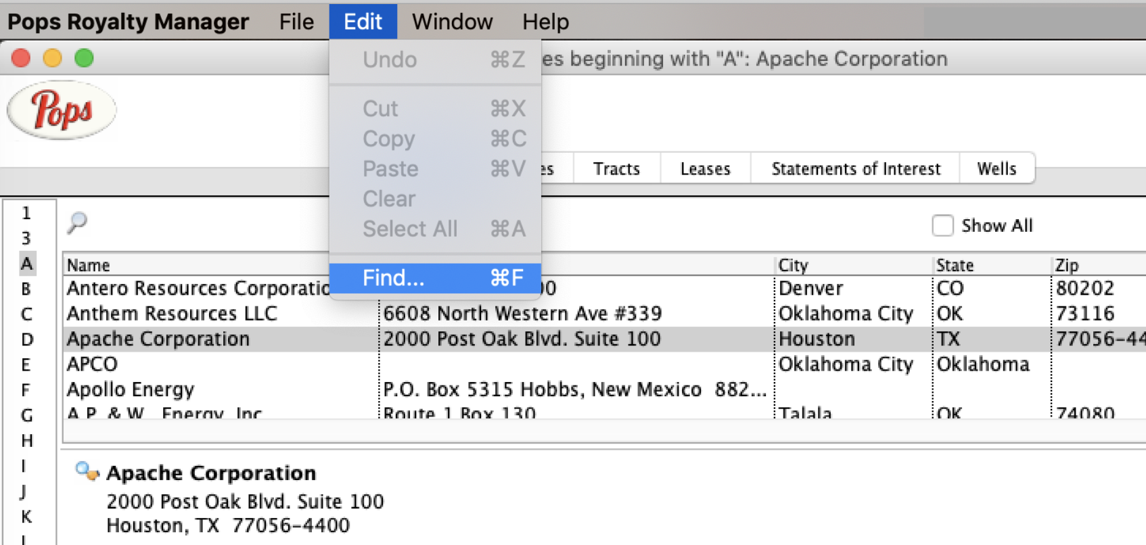
Task: Click zip code 73116
Action: [1085, 314]
